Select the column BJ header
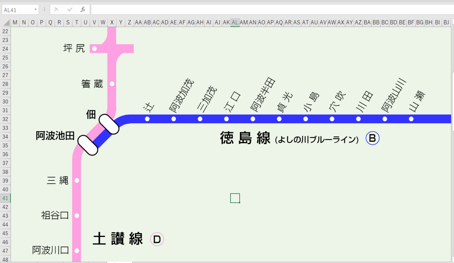 click(446, 23)
